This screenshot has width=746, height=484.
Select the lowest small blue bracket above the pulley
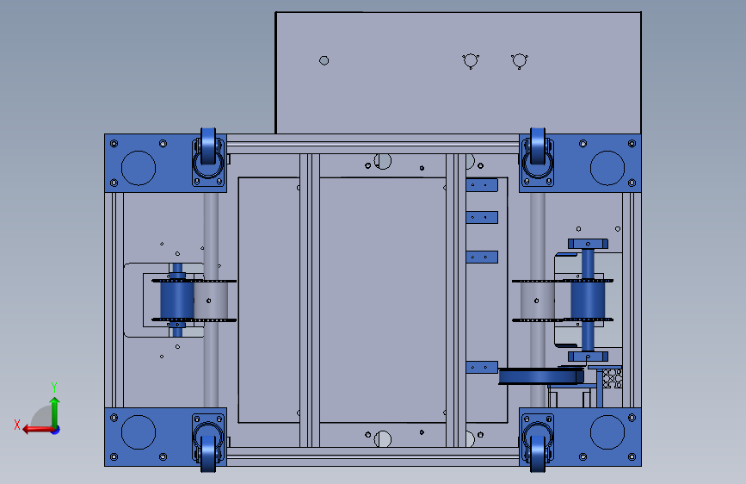(x=482, y=367)
